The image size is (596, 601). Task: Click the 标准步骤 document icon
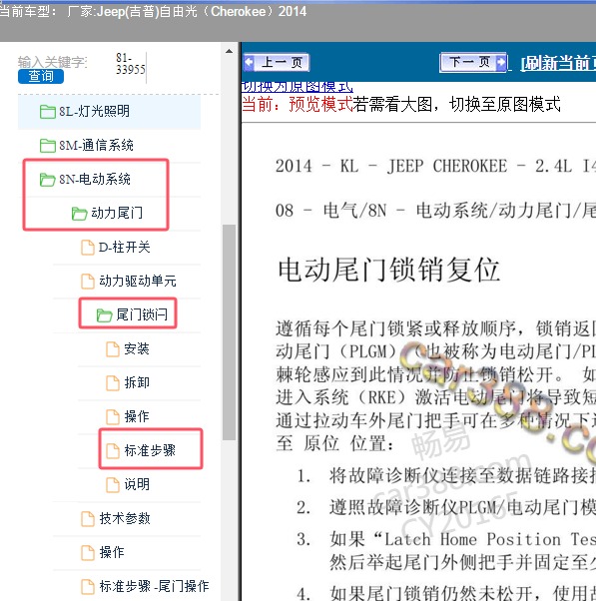coord(113,450)
